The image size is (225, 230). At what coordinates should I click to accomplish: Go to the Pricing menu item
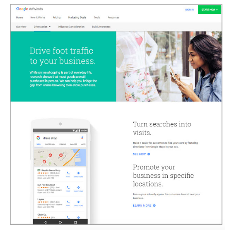(x=56, y=17)
